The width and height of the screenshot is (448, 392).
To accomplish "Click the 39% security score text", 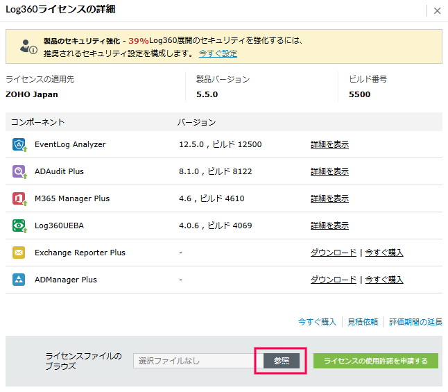I will (139, 41).
